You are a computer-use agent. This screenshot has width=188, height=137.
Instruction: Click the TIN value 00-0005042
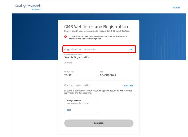(108, 75)
